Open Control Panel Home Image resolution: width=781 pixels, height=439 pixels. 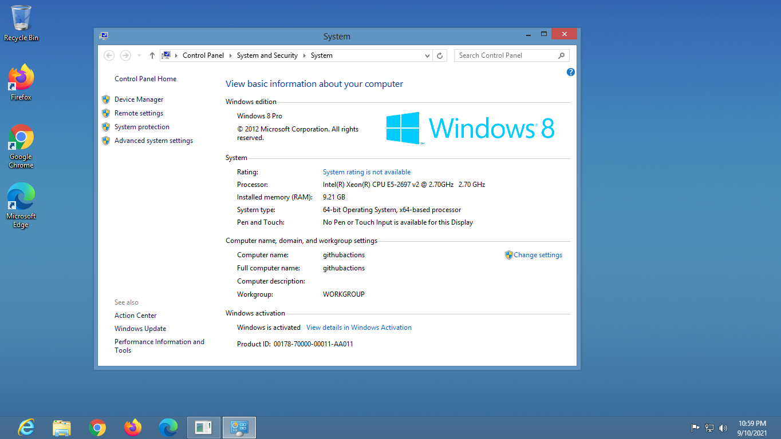tap(145, 79)
